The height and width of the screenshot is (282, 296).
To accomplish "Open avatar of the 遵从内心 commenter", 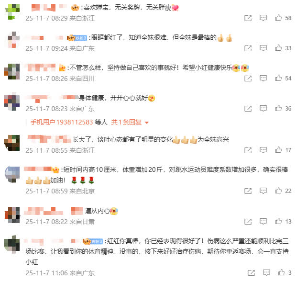I will pyautogui.click(x=12, y=214).
